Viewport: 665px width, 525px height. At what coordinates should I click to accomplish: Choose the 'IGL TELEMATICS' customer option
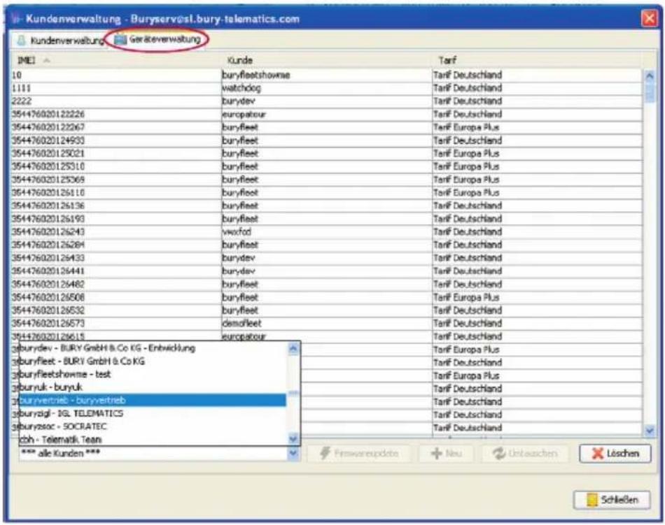[153, 413]
